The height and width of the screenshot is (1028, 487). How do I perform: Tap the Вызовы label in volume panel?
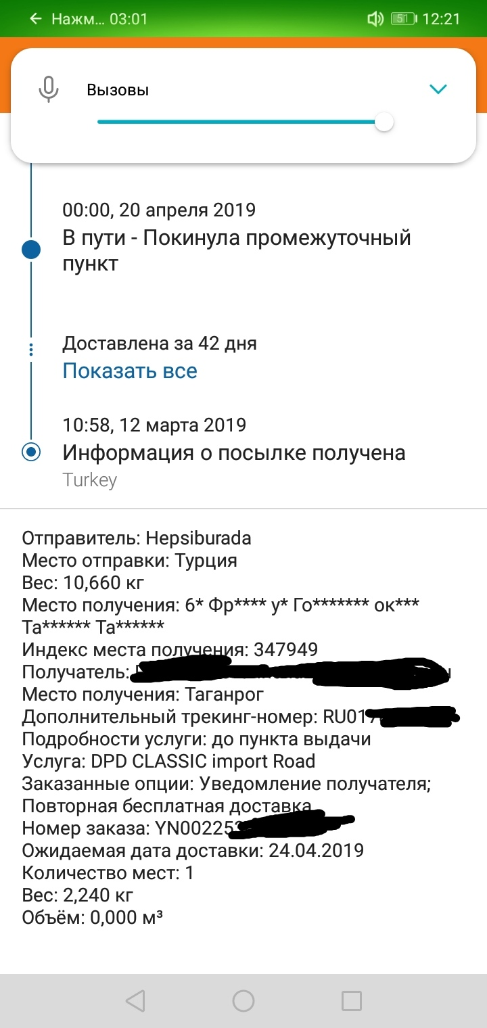tap(118, 90)
